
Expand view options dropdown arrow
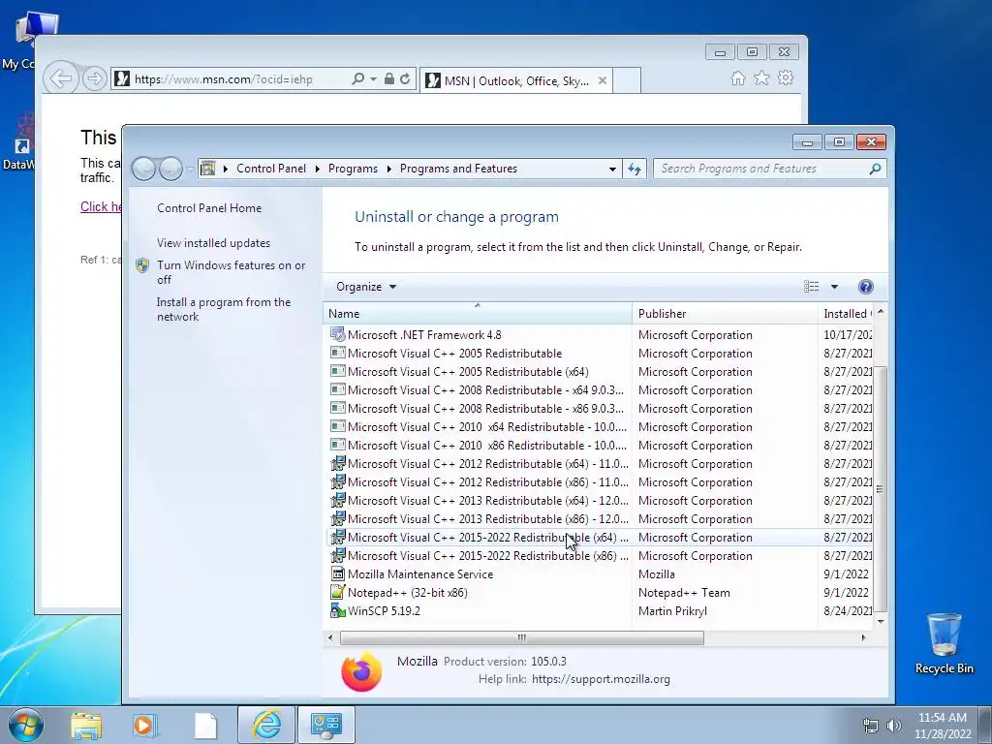834,287
